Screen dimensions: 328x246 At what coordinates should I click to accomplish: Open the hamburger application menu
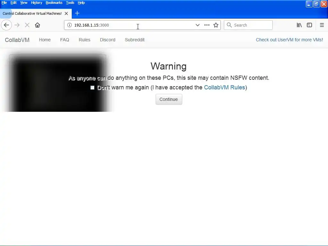point(322,25)
